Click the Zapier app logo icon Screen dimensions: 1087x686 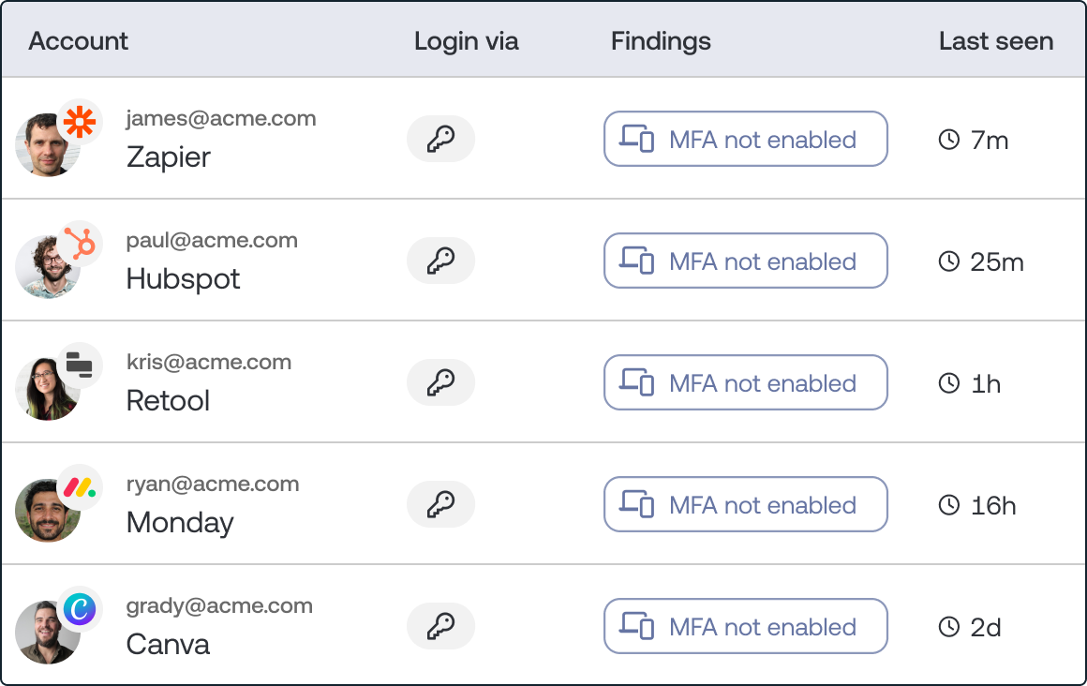pos(81,122)
